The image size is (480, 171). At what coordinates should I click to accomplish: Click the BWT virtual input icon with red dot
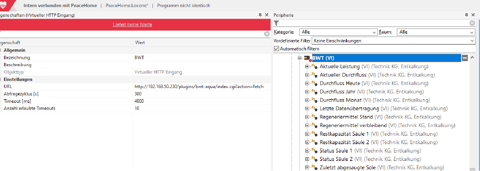click(x=307, y=58)
